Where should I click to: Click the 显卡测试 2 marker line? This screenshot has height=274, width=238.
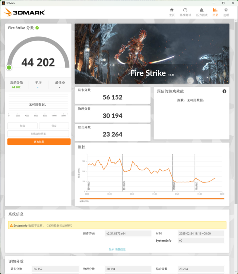[123, 173]
